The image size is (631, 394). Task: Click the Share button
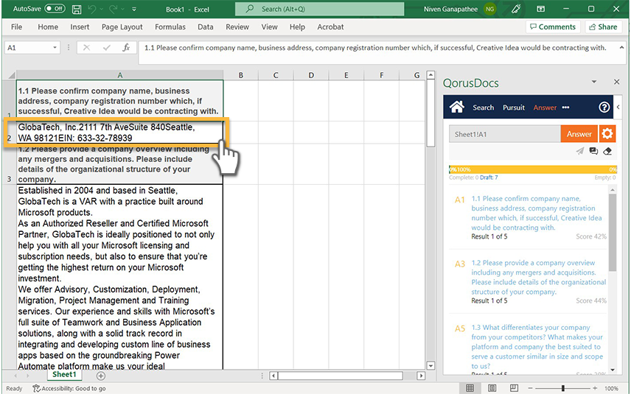coord(602,27)
